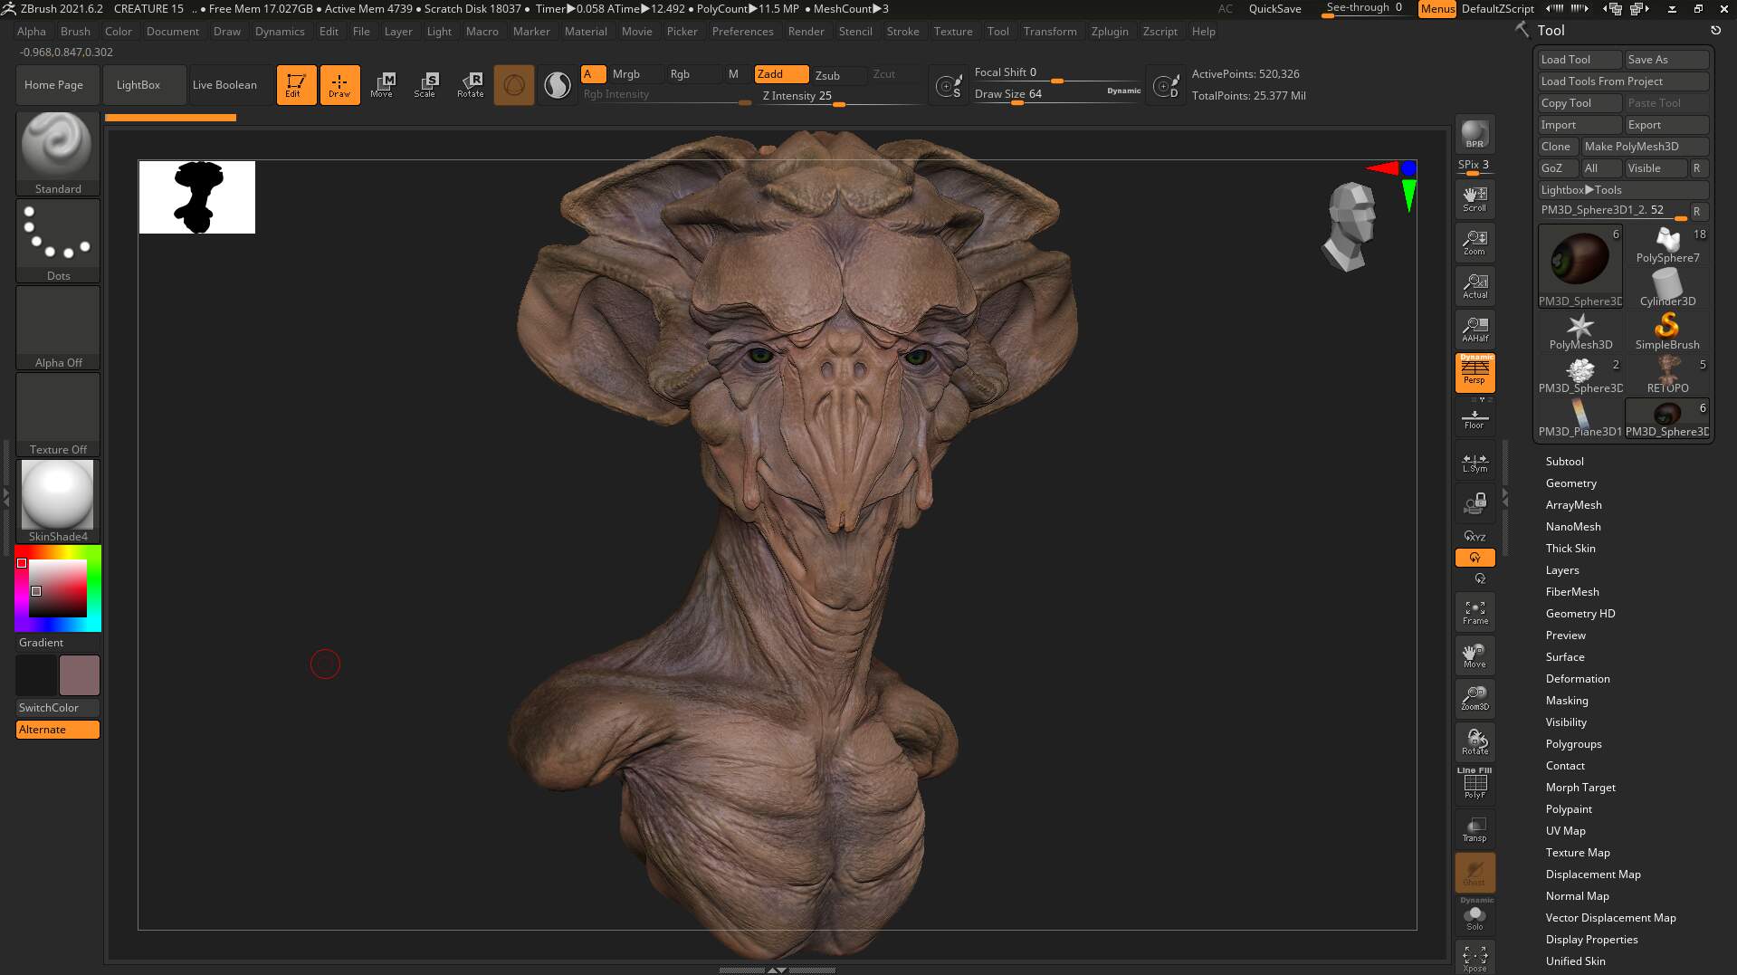Toggle Persp perspective view
Viewport: 1737px width, 975px height.
(x=1475, y=372)
